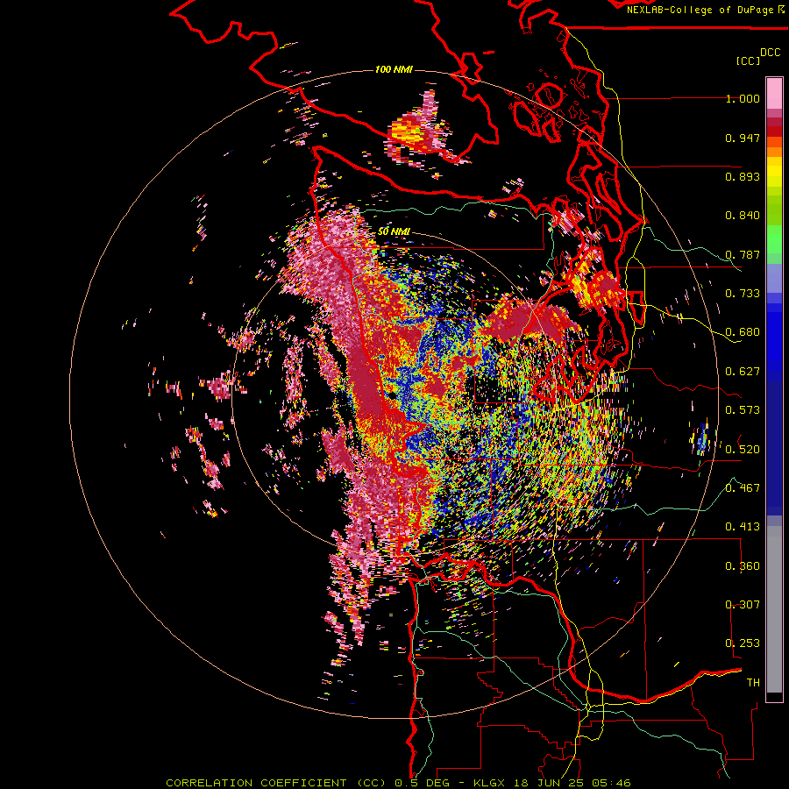The height and width of the screenshot is (789, 789).
Task: Select the 0.893 scale value
Action: (743, 176)
